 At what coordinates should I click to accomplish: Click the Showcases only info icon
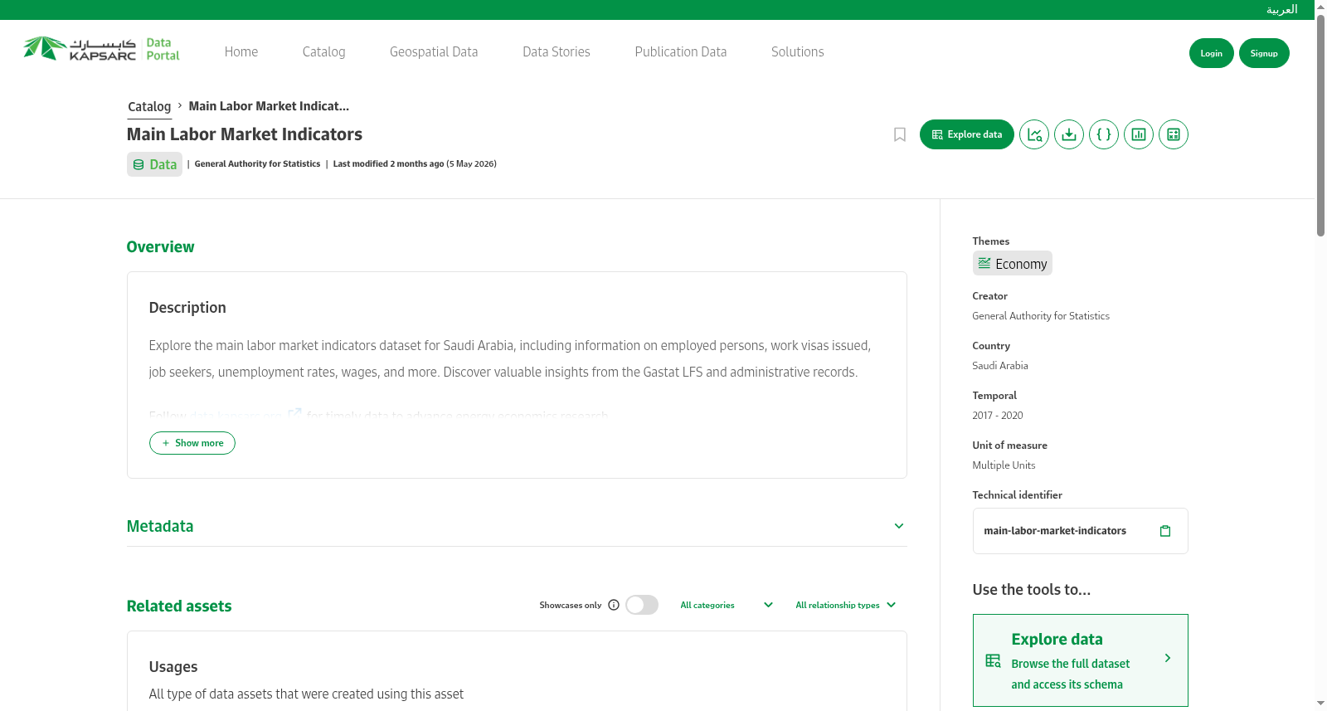click(614, 605)
